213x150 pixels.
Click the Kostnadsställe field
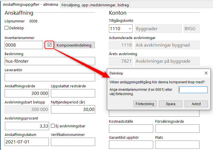131,128
